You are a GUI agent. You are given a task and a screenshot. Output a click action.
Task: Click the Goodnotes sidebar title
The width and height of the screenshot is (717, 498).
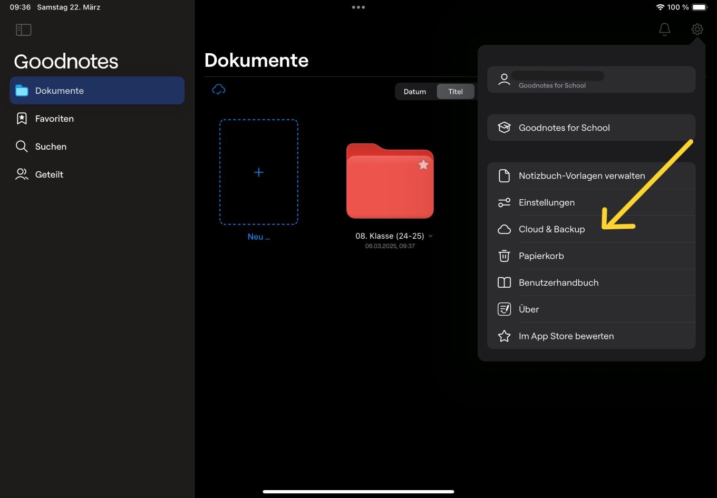tap(66, 62)
